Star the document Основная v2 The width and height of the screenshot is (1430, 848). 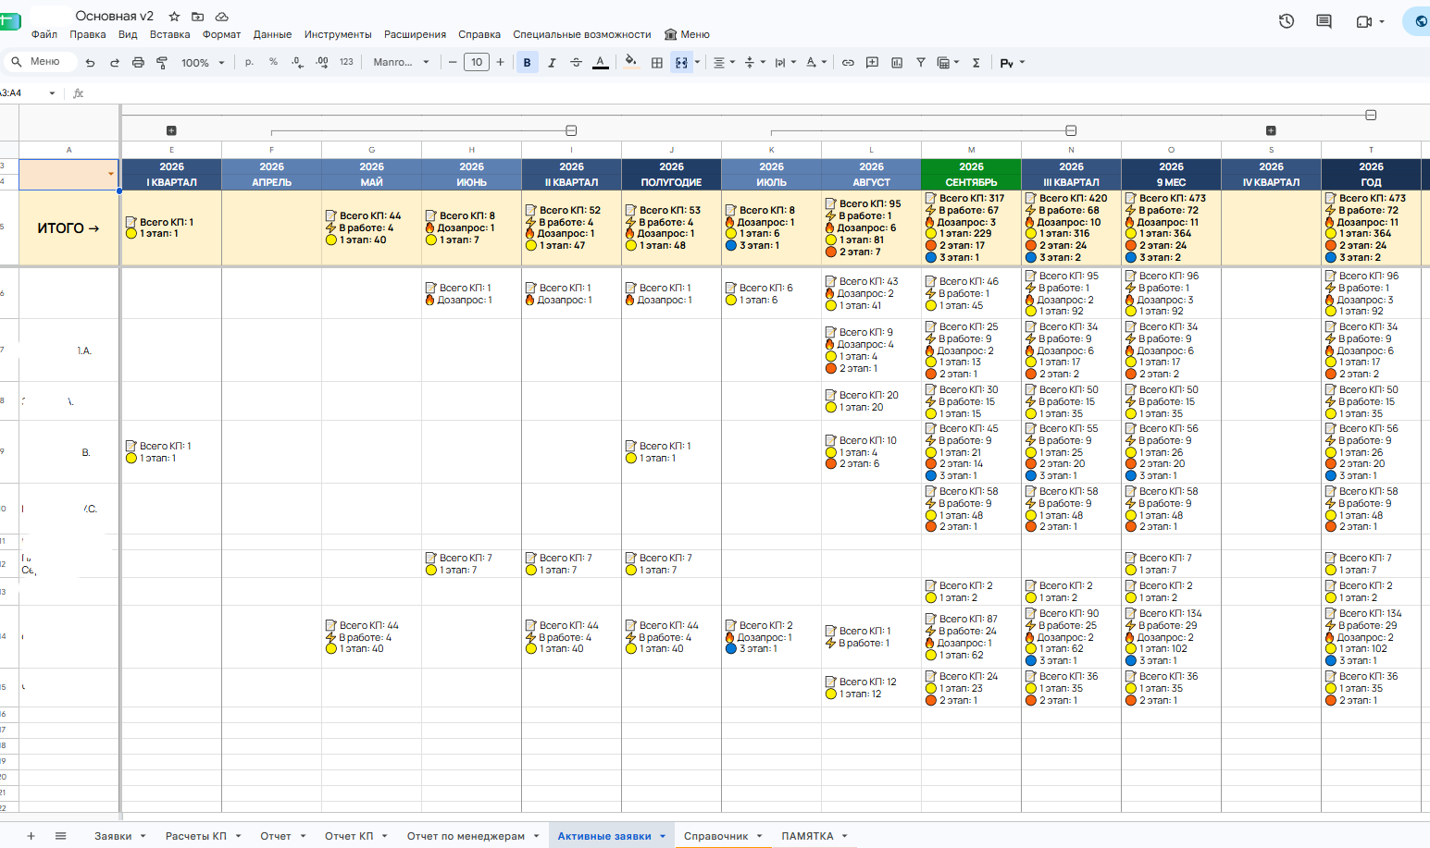pos(174,17)
